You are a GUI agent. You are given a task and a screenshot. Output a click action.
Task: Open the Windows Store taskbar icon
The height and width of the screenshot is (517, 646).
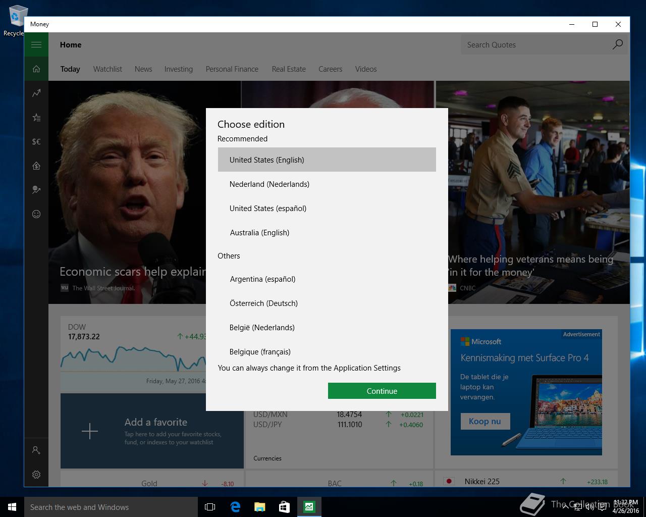coord(284,507)
